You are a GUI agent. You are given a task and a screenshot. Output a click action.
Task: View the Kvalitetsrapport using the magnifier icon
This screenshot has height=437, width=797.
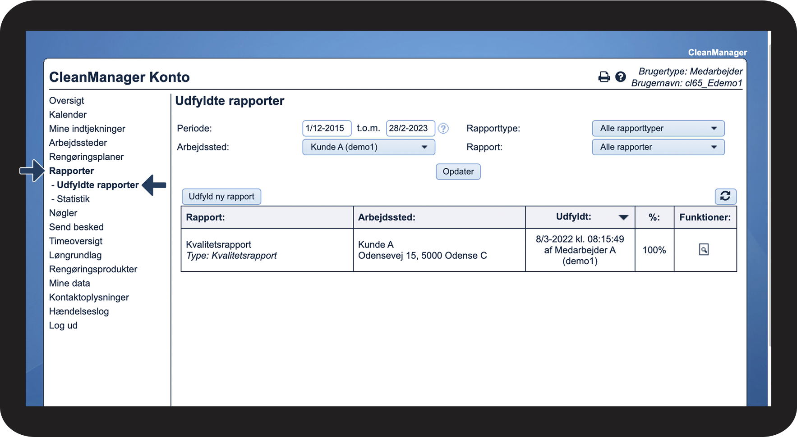click(704, 249)
